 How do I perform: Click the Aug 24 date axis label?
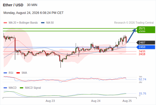point(96,101)
